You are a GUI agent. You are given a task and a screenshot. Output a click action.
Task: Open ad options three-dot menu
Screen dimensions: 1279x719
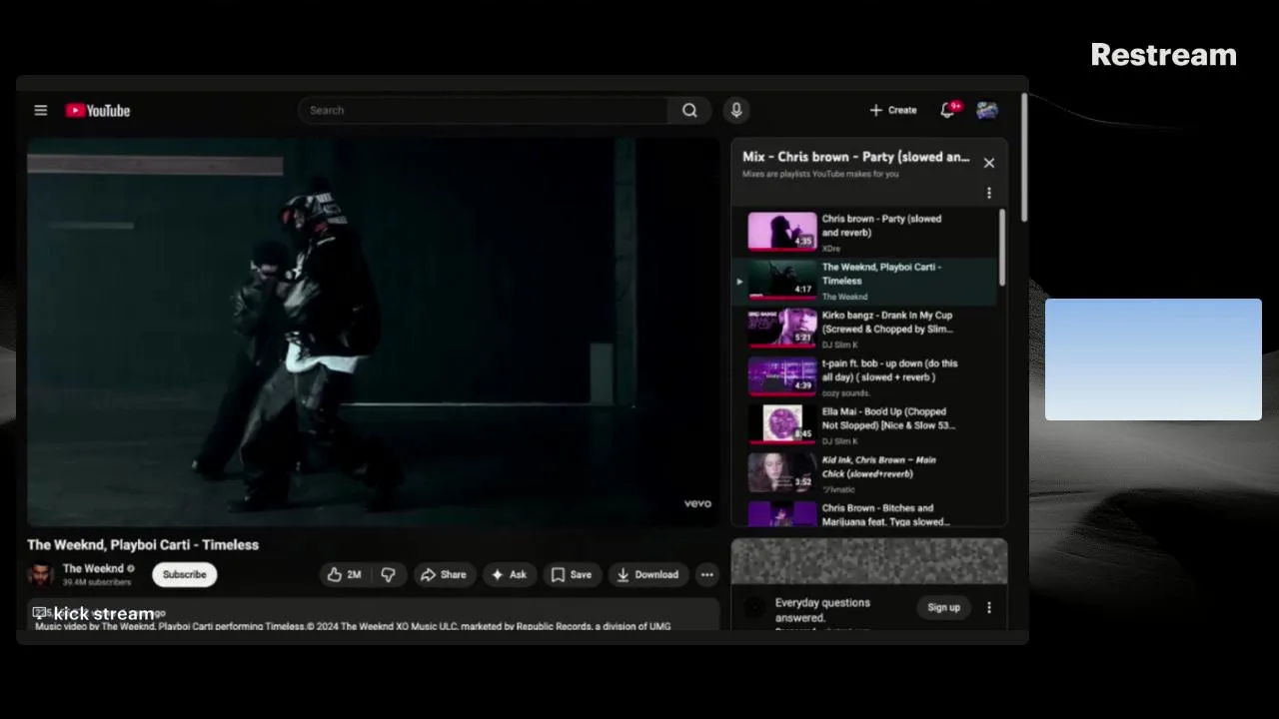989,607
